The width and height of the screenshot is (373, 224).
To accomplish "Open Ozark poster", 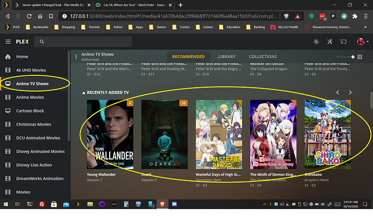I will pos(164,135).
